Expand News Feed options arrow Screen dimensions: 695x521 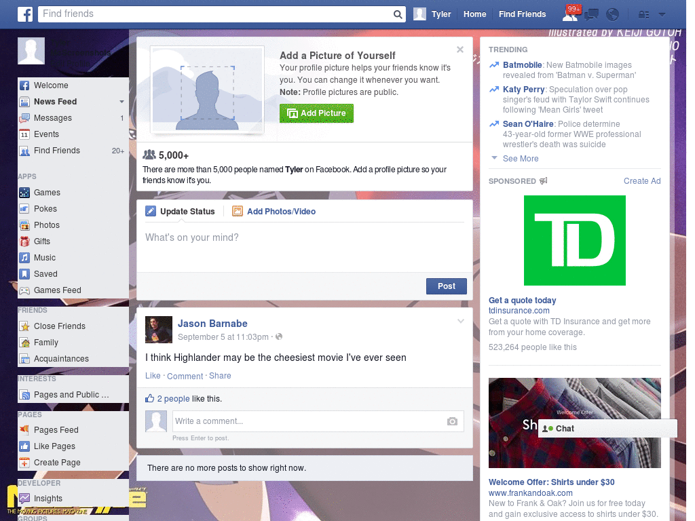tap(121, 102)
